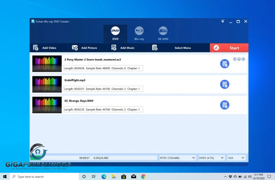Show hidden system tray icons
The height and width of the screenshot is (180, 275).
pos(225,177)
